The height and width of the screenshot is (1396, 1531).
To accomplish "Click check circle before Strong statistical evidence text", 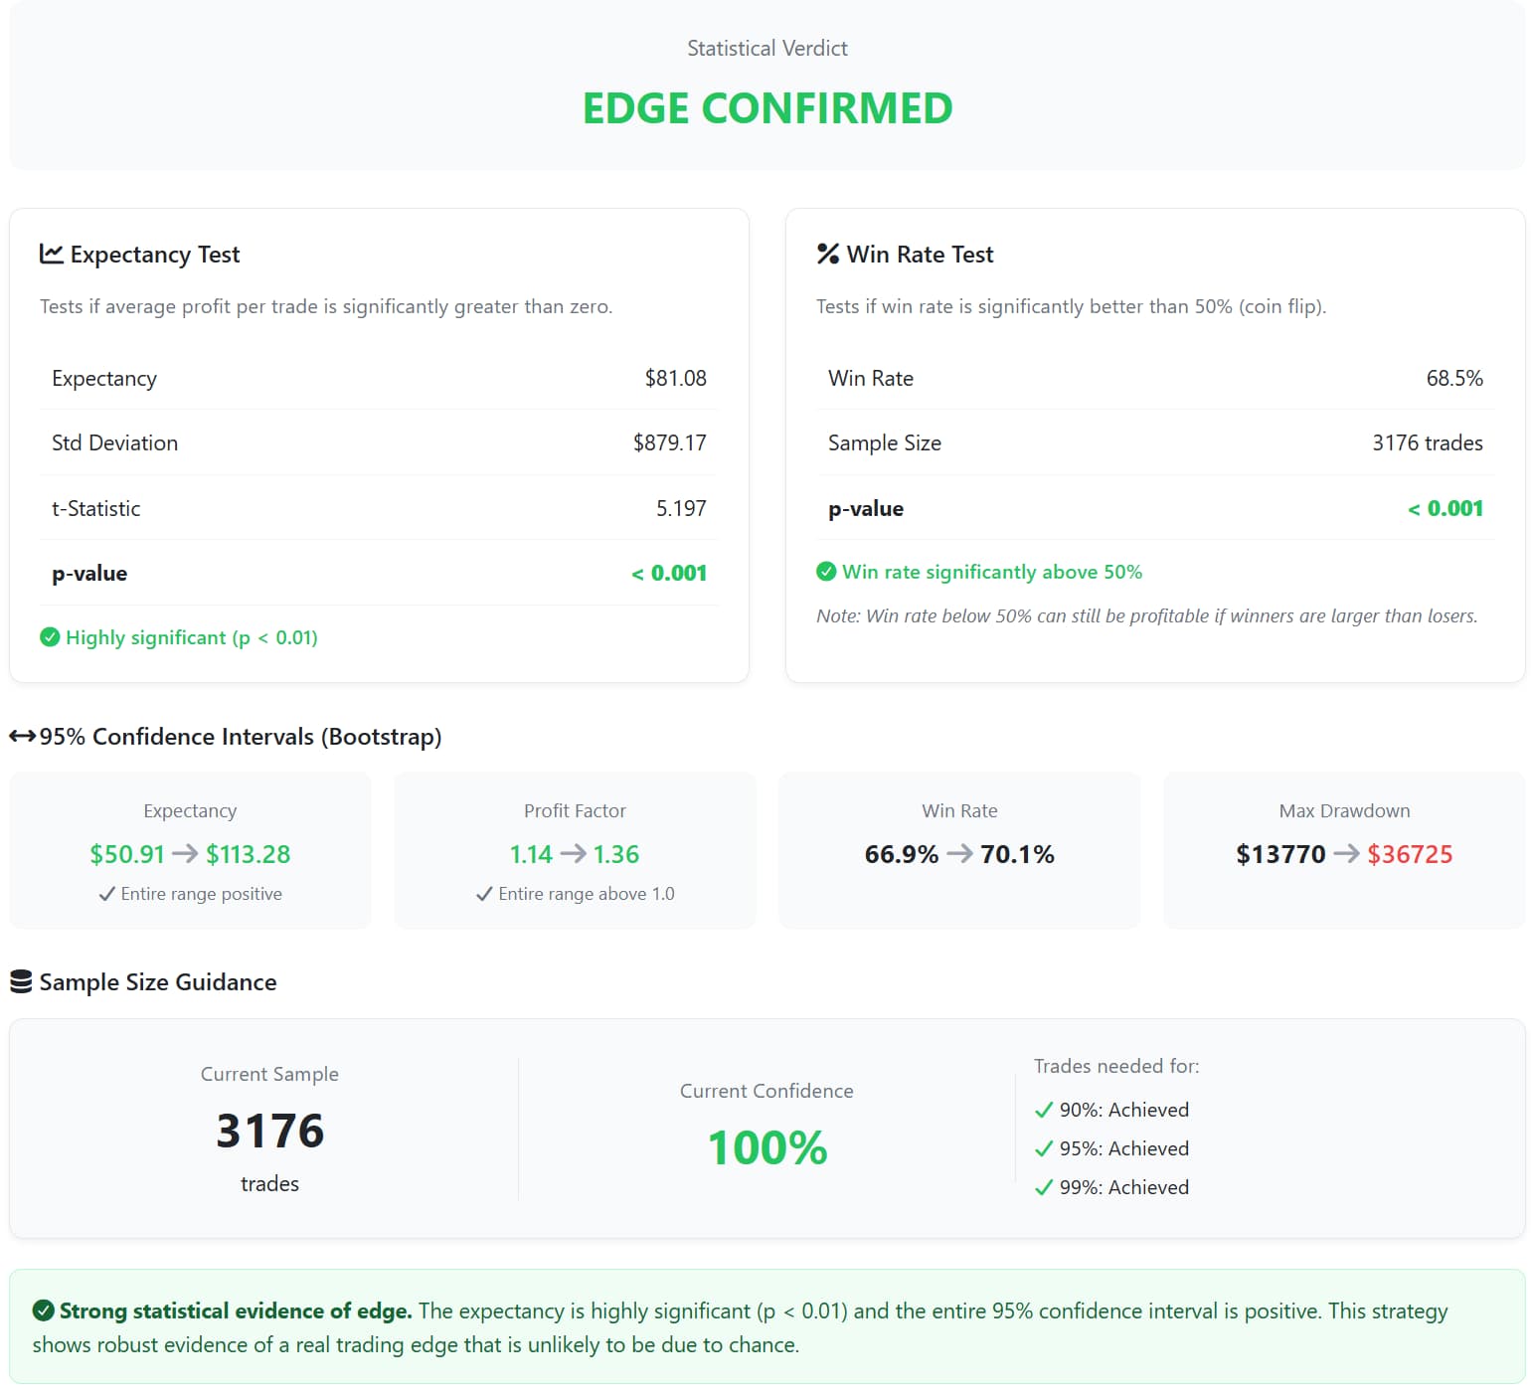I will click(43, 1310).
